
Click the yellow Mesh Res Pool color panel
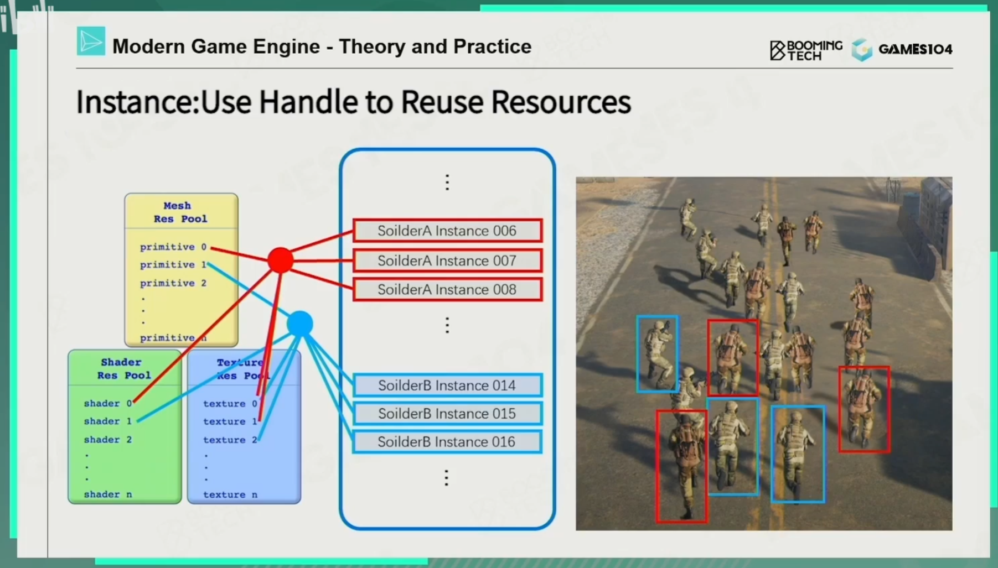pyautogui.click(x=181, y=271)
